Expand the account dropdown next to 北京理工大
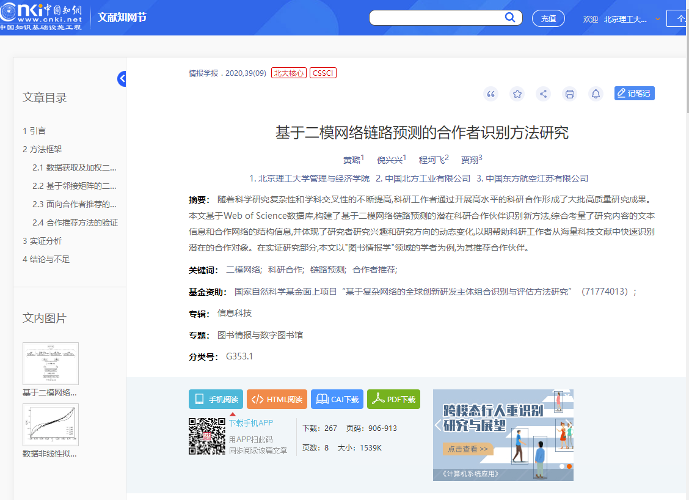 pyautogui.click(x=657, y=19)
